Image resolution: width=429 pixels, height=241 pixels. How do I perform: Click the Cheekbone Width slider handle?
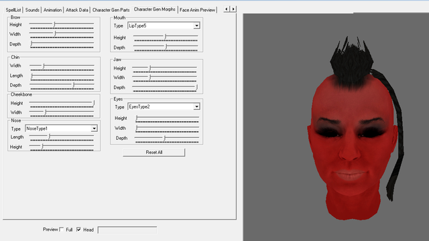(46, 112)
